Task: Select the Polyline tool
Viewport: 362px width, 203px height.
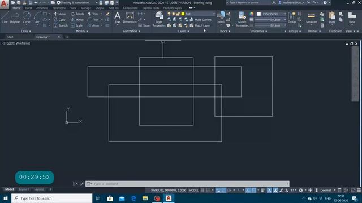Action: pyautogui.click(x=15, y=17)
